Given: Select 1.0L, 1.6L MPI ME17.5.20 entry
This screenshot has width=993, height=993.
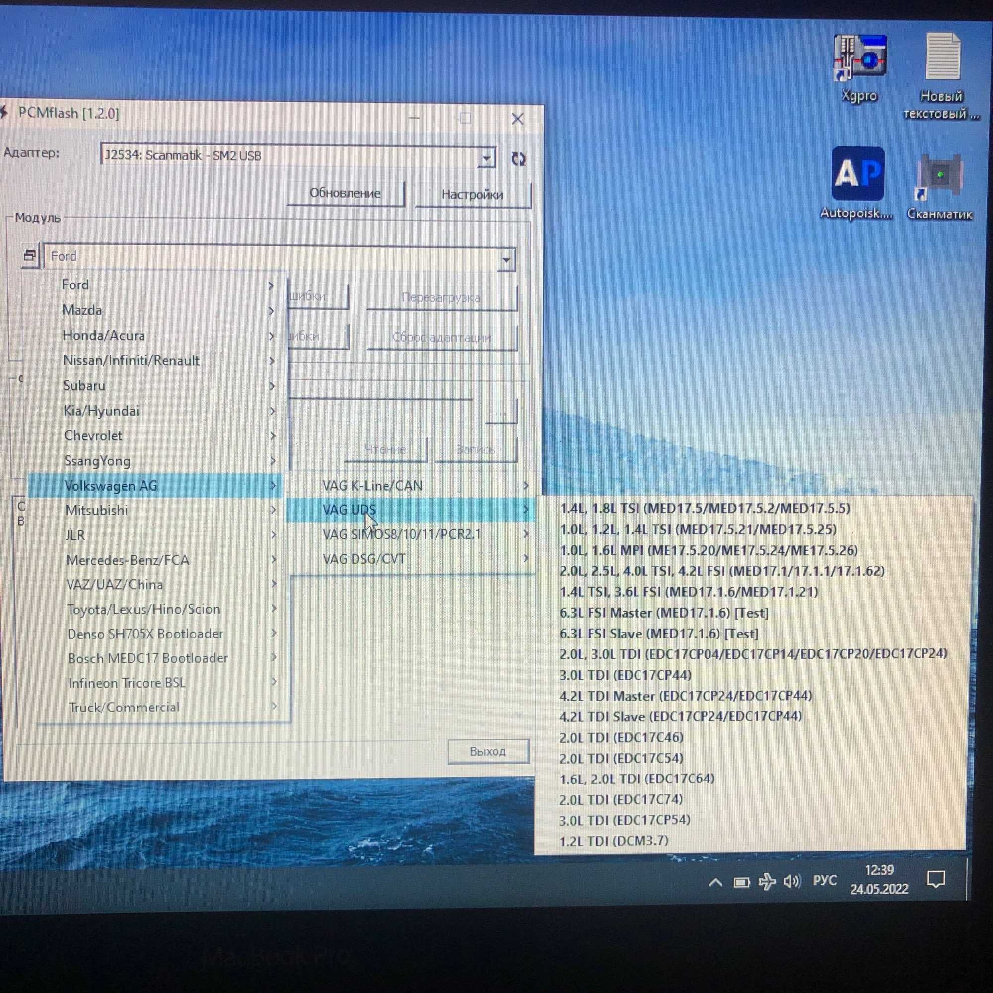Looking at the screenshot, I should pos(709,550).
